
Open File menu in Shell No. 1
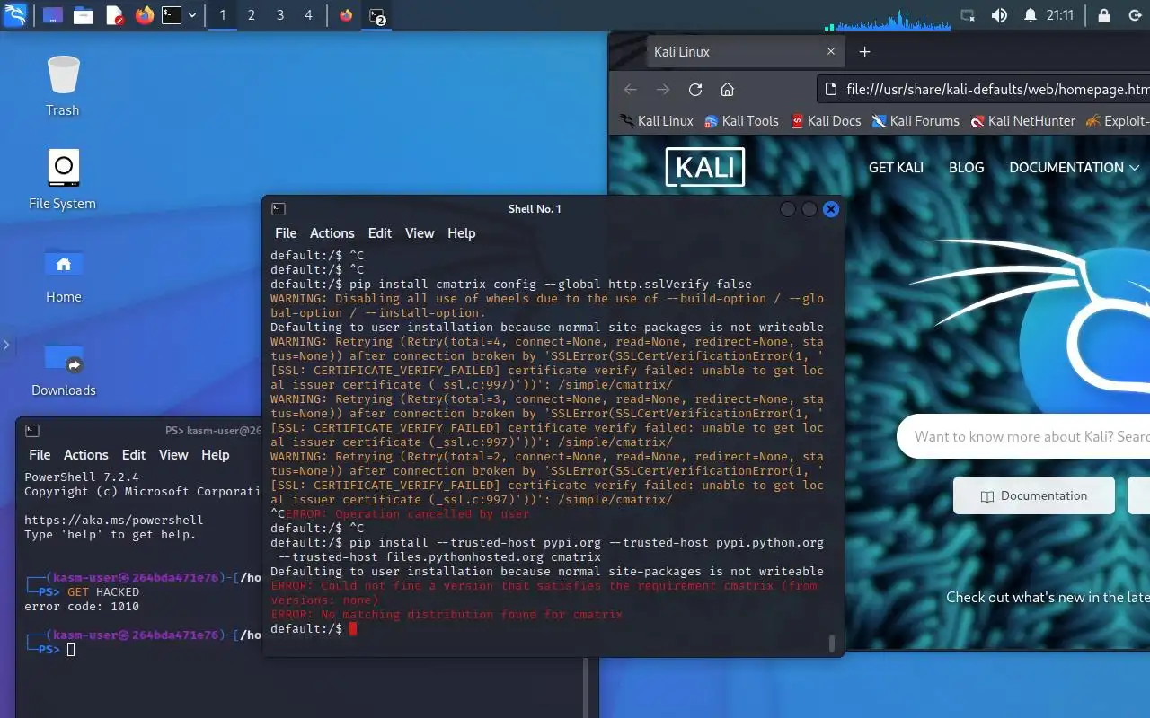[286, 232]
